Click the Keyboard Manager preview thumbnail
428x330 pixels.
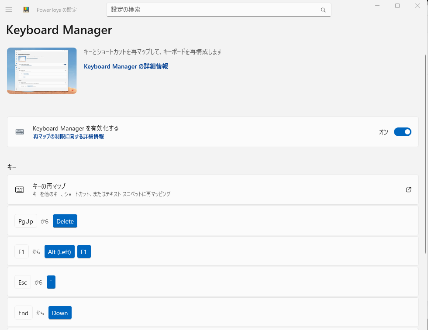(42, 71)
